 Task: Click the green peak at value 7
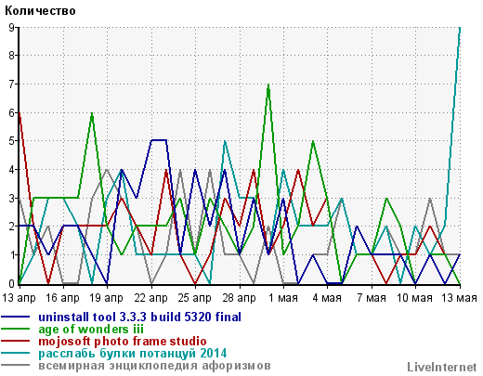[268, 84]
